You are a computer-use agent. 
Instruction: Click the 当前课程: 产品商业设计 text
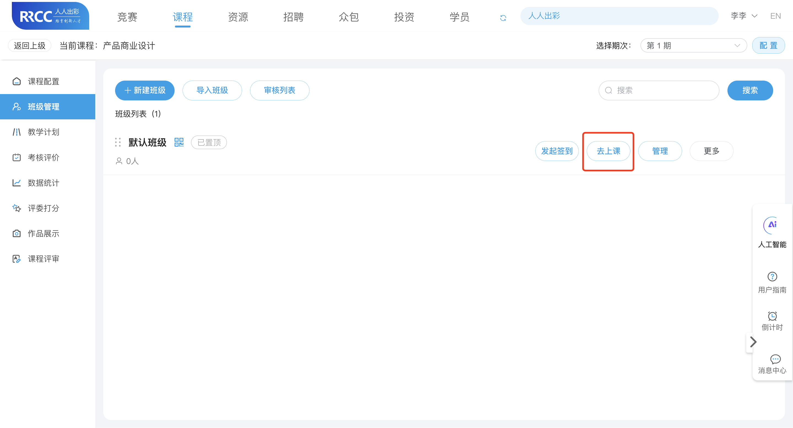click(107, 46)
